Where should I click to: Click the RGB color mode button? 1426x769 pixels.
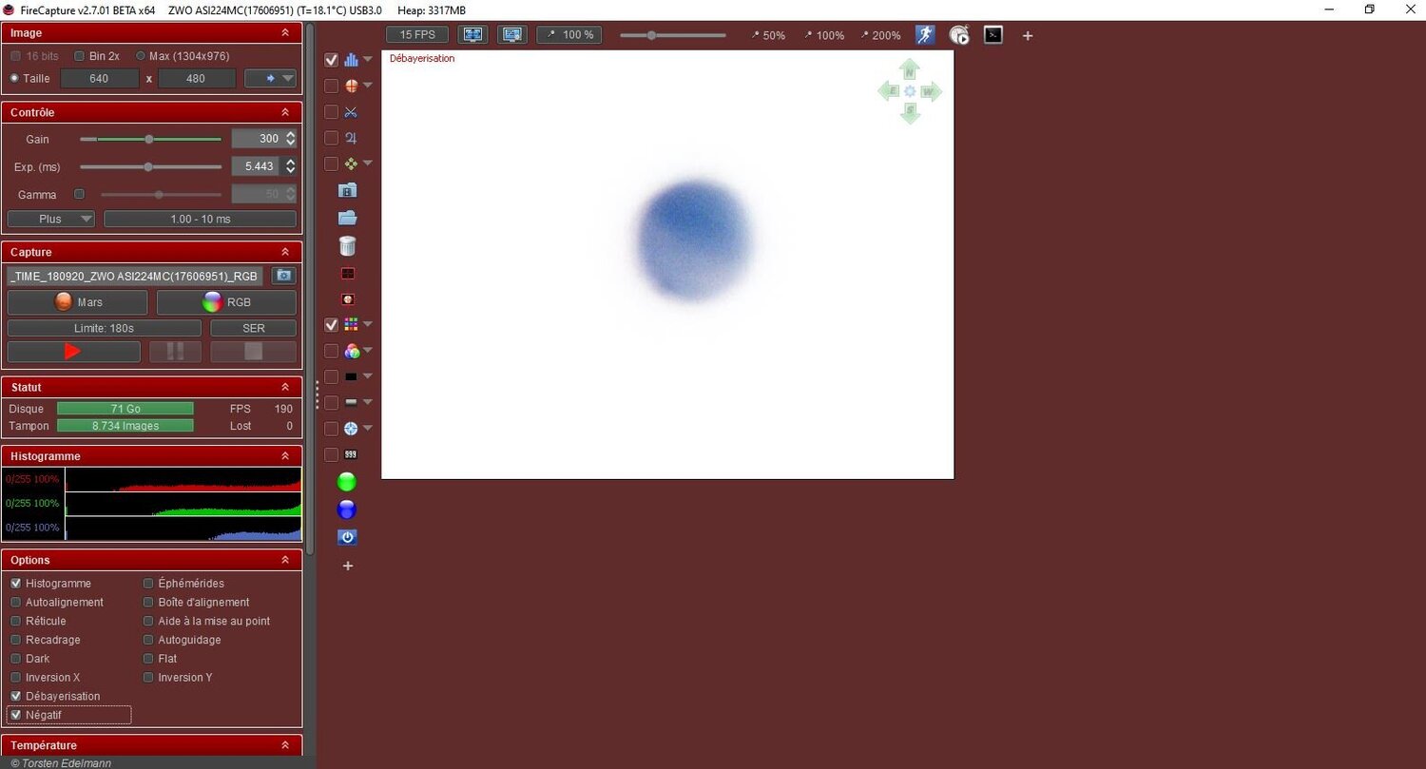[x=226, y=301]
